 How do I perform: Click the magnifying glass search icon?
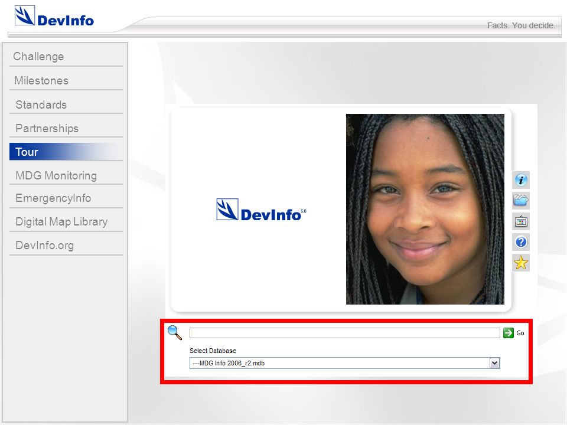point(175,332)
